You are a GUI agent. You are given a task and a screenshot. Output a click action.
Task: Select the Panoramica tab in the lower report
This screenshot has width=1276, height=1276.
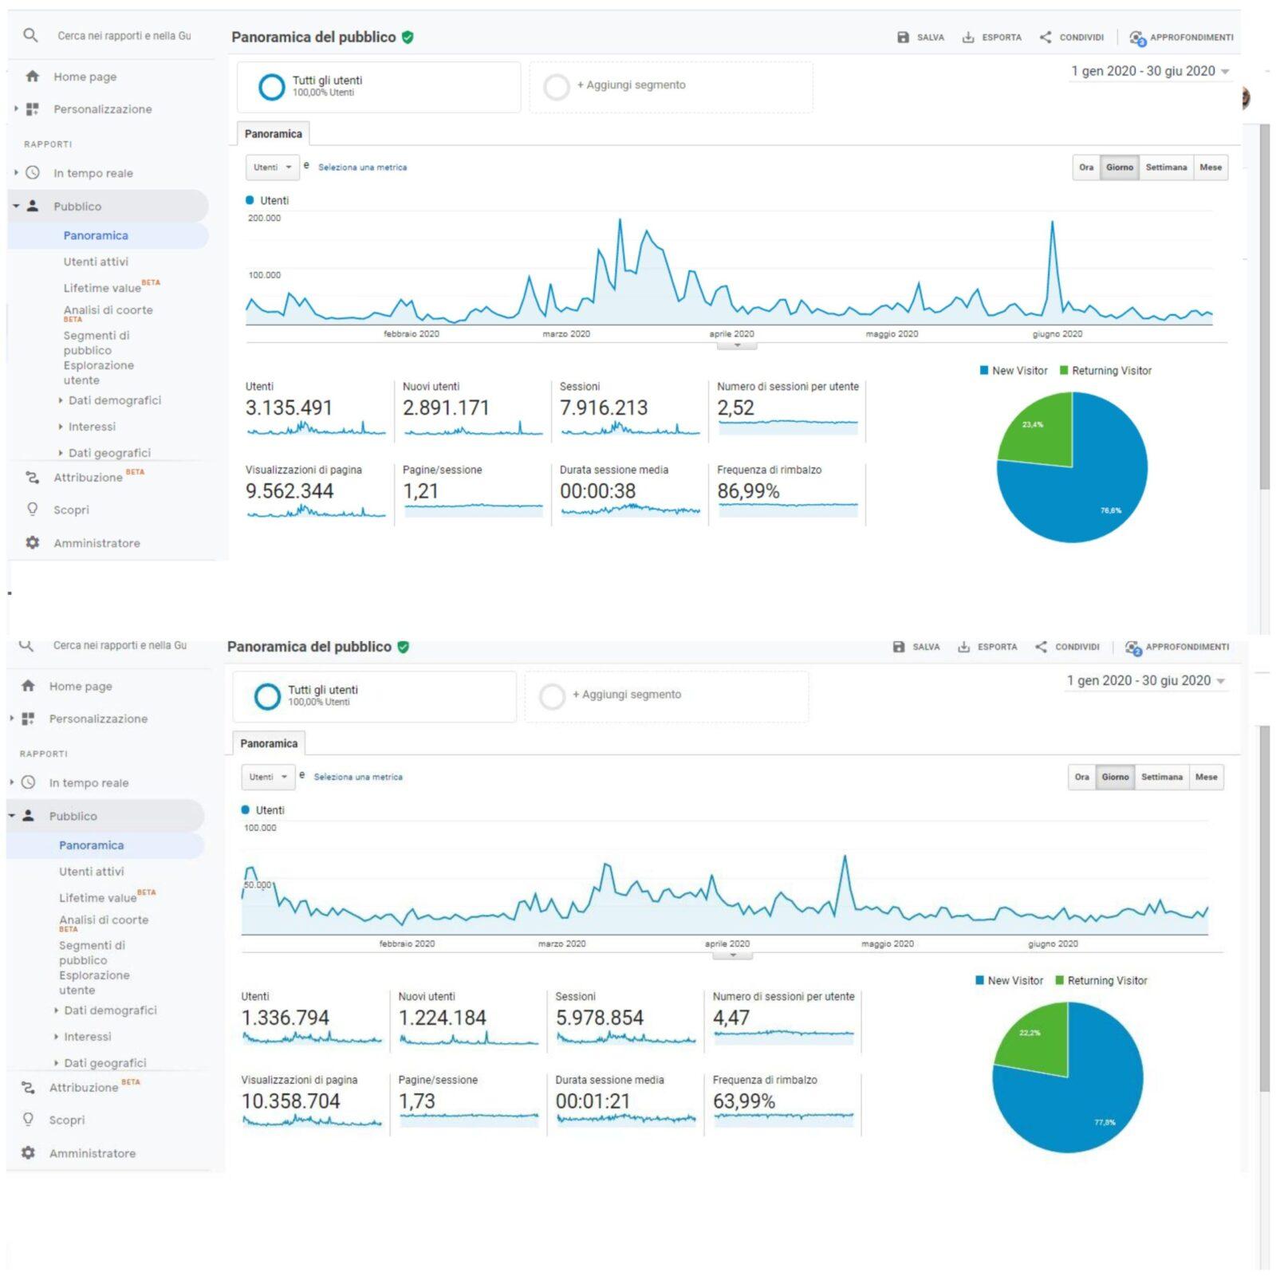(269, 743)
